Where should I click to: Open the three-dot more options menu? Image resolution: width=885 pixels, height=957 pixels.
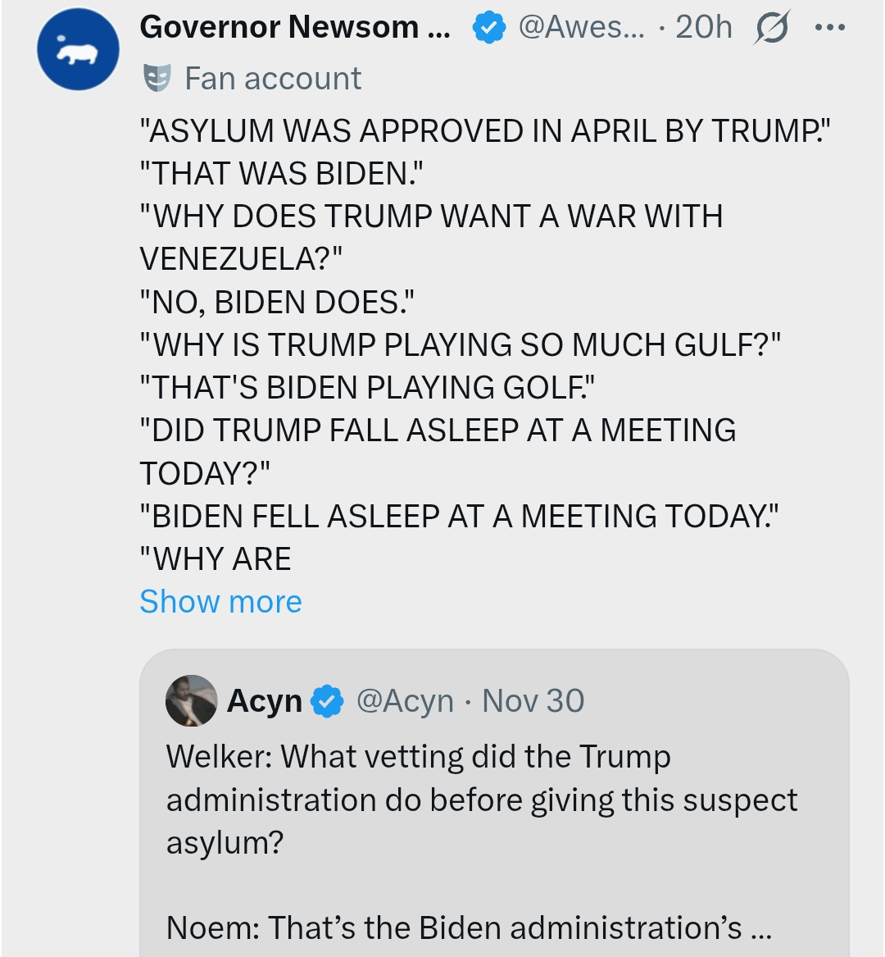pos(829,28)
